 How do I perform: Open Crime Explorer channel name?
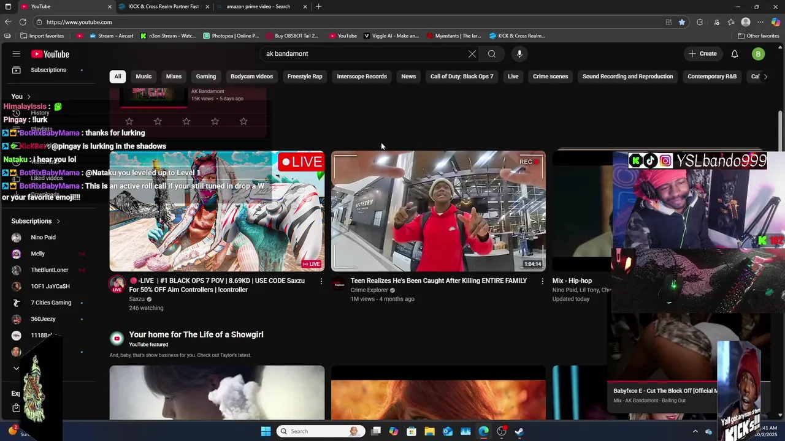[369, 290]
